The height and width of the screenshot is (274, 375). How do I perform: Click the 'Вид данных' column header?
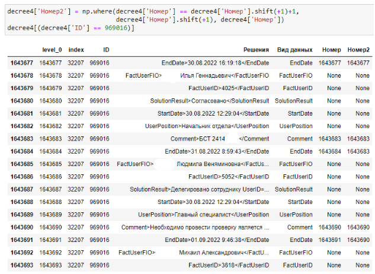(x=294, y=49)
